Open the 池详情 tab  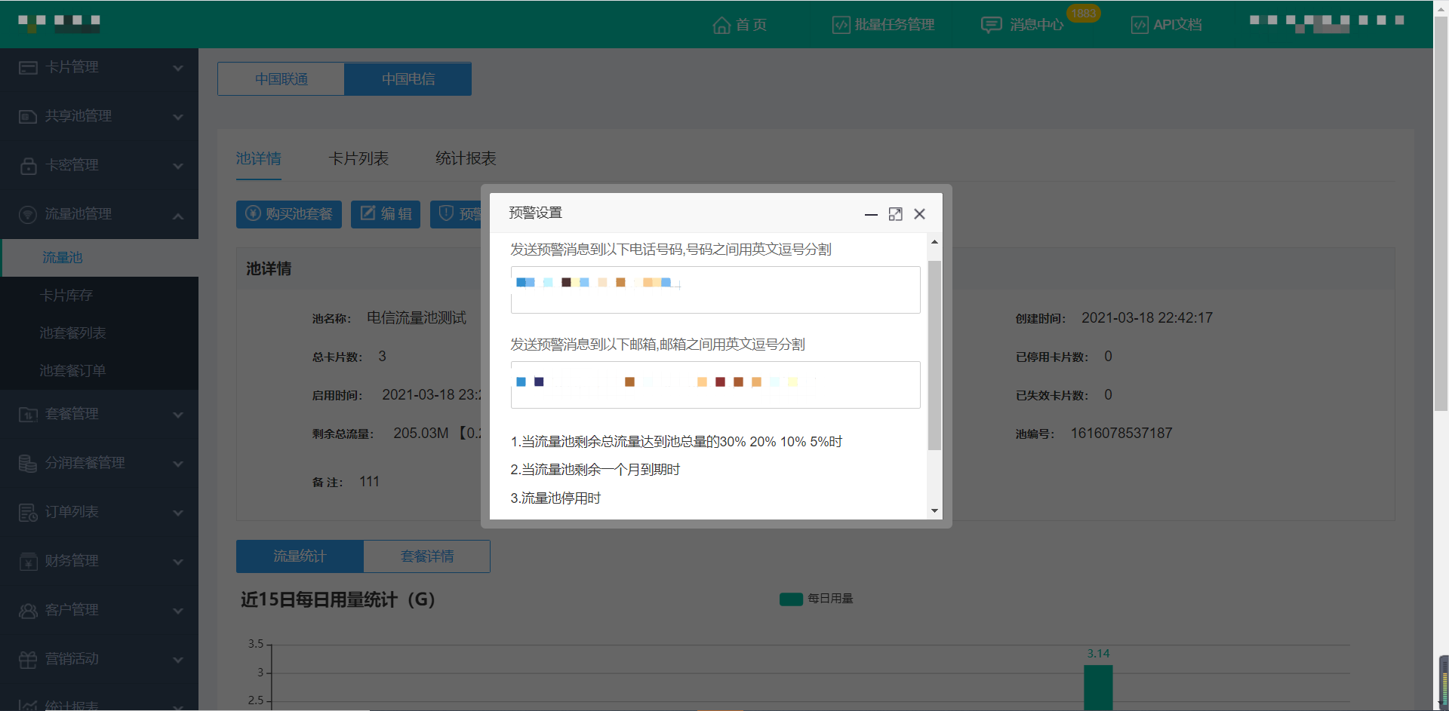click(x=258, y=158)
